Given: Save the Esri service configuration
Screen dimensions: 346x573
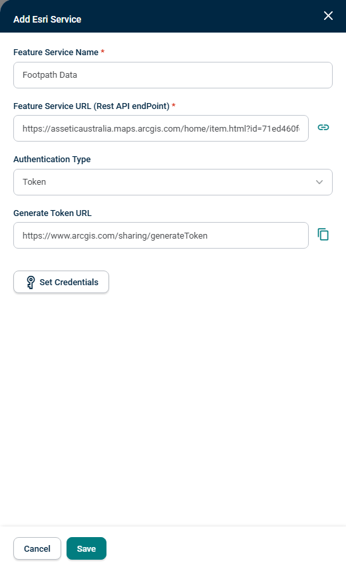Looking at the screenshot, I should pyautogui.click(x=86, y=548).
